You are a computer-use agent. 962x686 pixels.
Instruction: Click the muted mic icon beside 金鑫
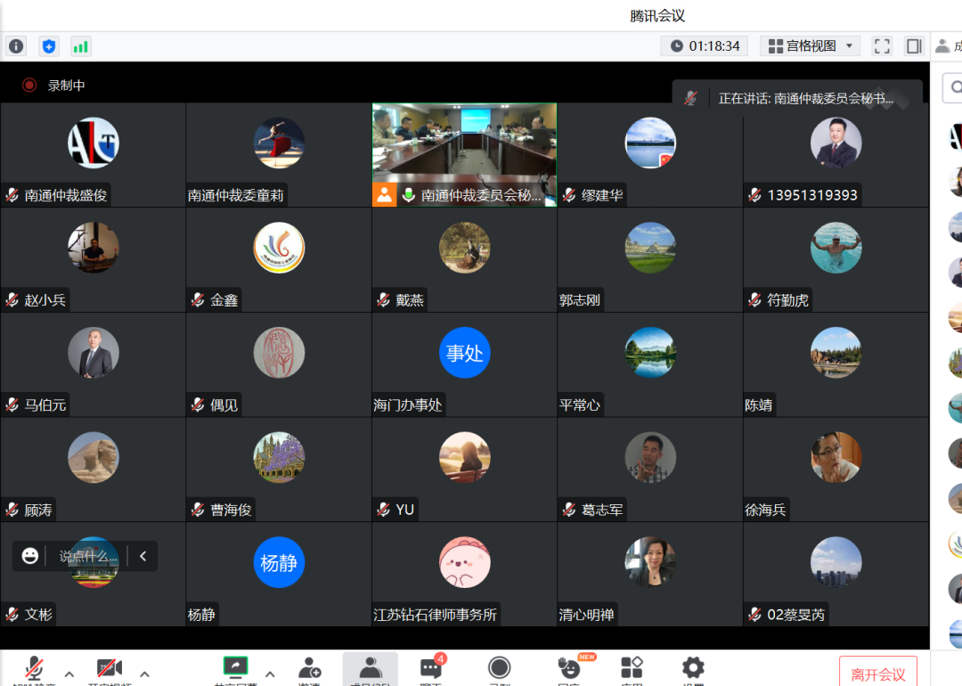click(198, 300)
